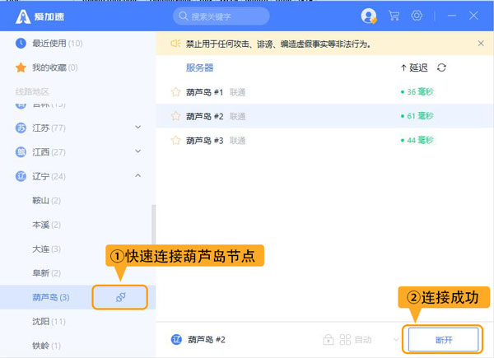Screen dimensions: 494x358
Task: Favorite 葫芦岛 #3 with its star
Action: click(175, 140)
